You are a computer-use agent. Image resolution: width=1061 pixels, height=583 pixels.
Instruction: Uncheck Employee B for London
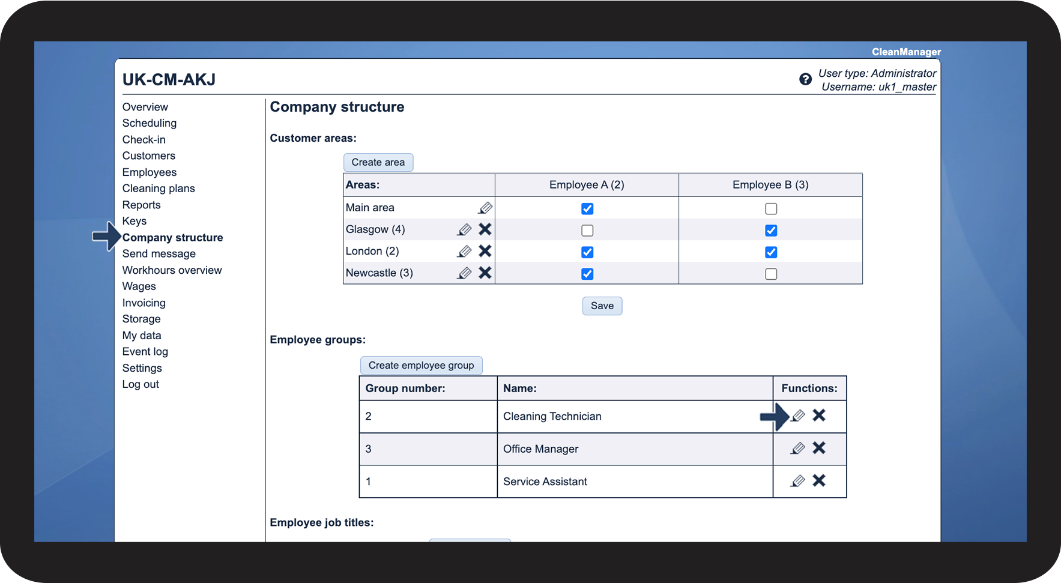(x=771, y=252)
